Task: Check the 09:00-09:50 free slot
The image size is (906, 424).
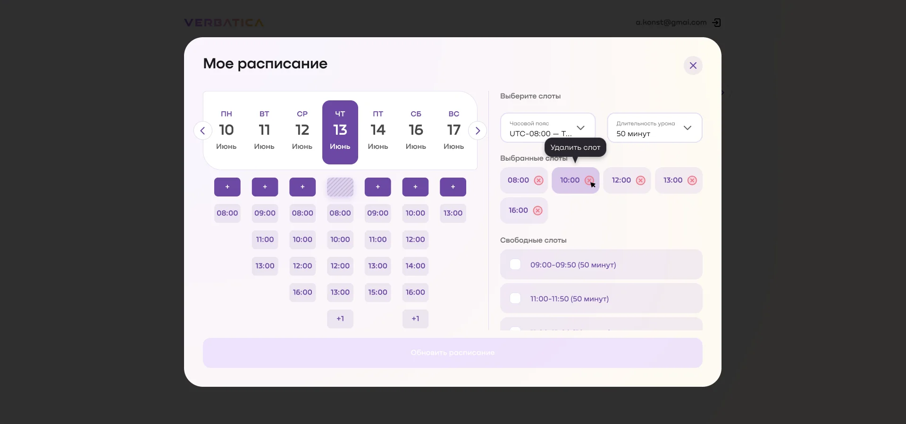Action: coord(515,264)
